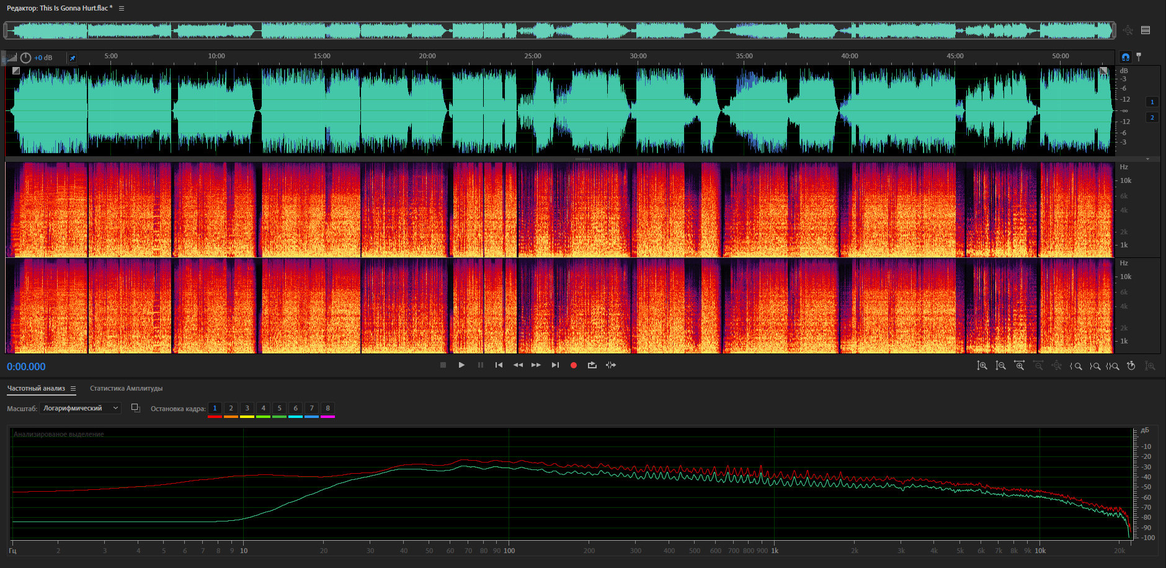Switch to Статистика Амплитуды tab

[126, 389]
